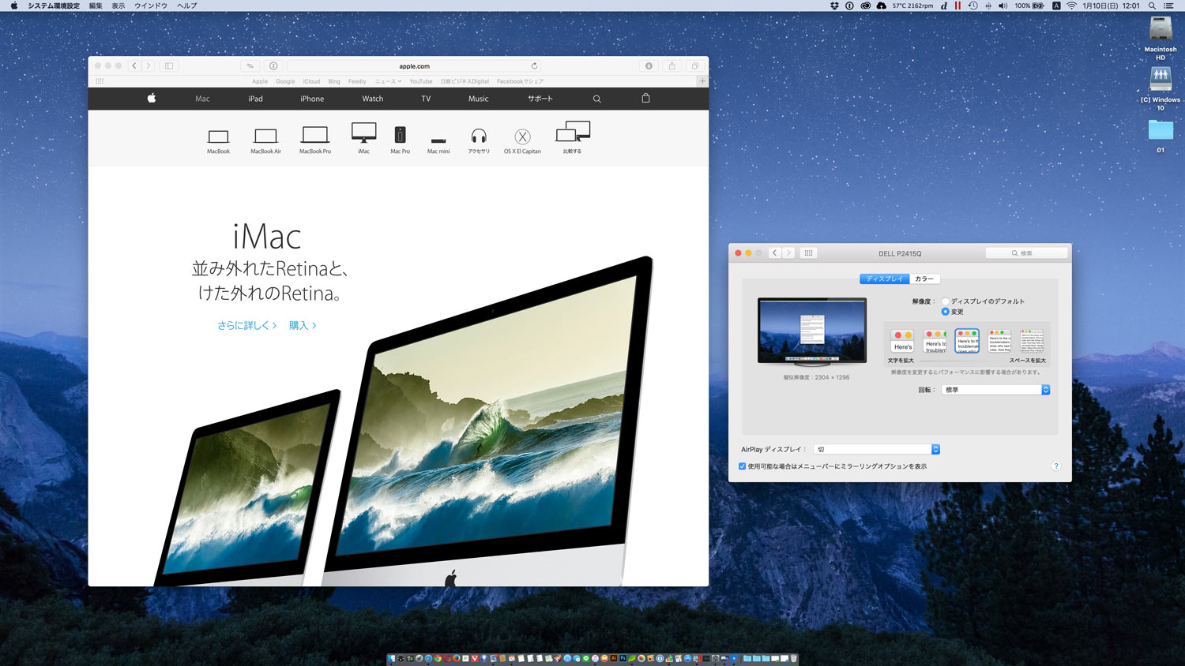Open the OS X El Capitan icon
This screenshot has height=666, width=1185.
(522, 141)
